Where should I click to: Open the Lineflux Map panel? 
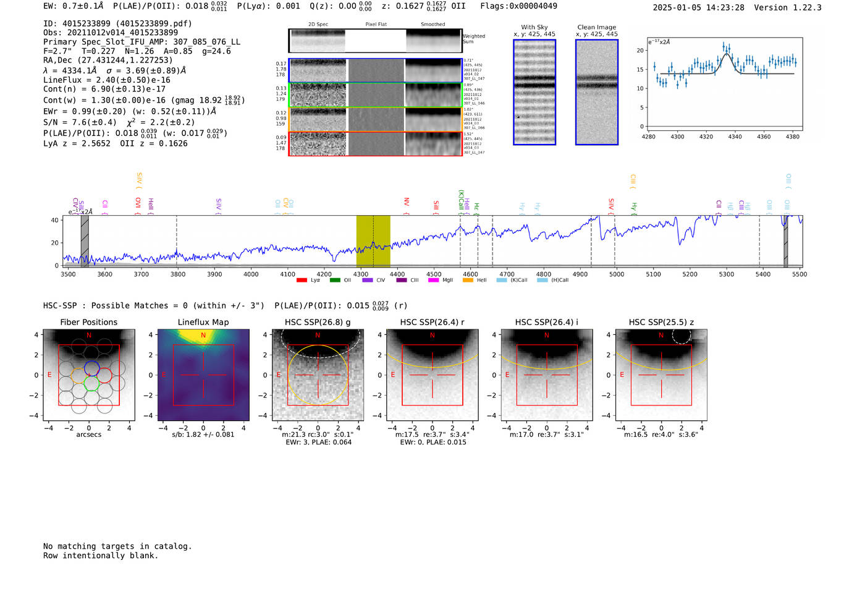click(x=203, y=375)
